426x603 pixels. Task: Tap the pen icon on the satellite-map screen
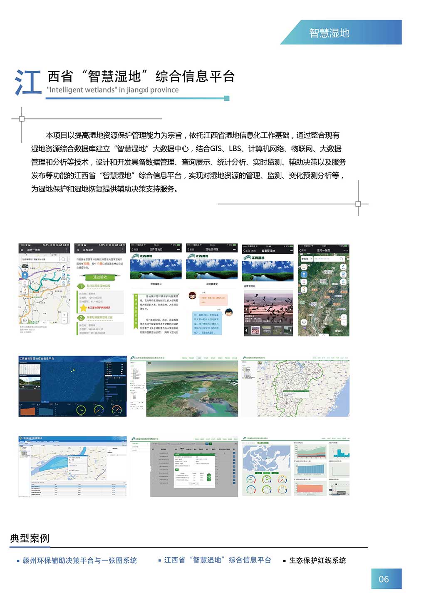point(343,267)
